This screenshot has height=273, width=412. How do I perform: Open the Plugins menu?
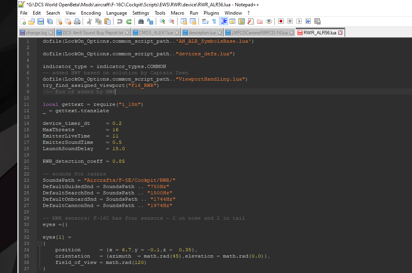(211, 13)
